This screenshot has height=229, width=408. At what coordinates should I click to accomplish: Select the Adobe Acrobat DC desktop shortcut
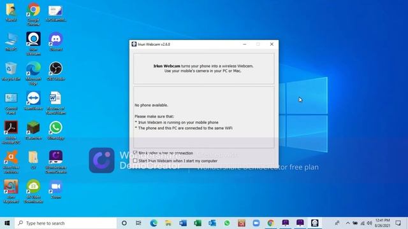tap(11, 132)
